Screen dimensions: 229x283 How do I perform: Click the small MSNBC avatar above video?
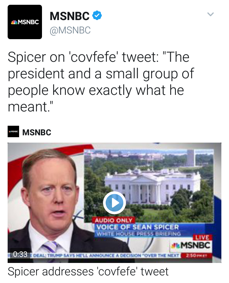(x=13, y=131)
